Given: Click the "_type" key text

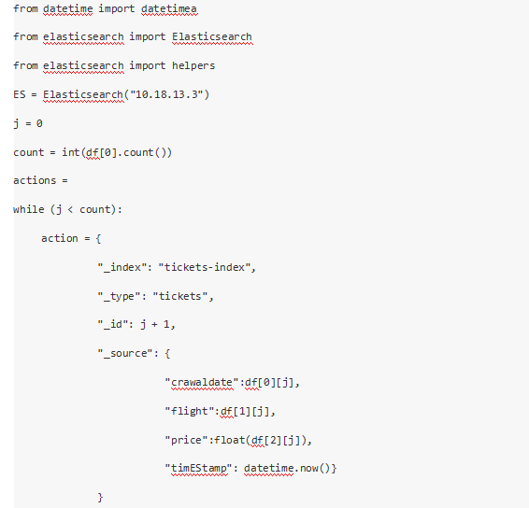Looking at the screenshot, I should tap(119, 296).
